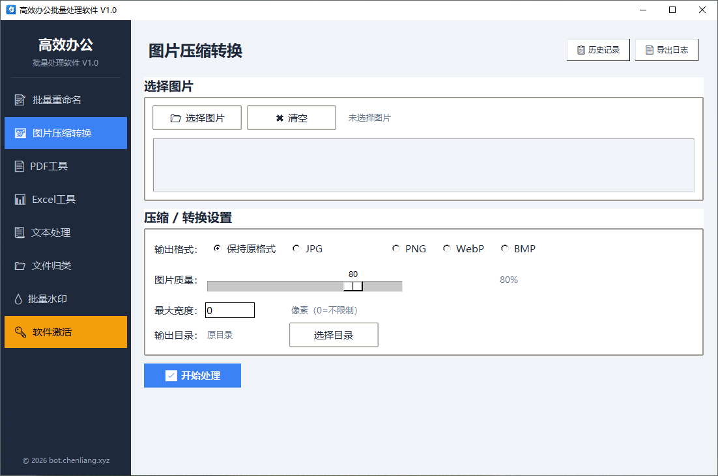Click the image compression icon in sidebar
This screenshot has height=476, width=718.
click(x=20, y=133)
